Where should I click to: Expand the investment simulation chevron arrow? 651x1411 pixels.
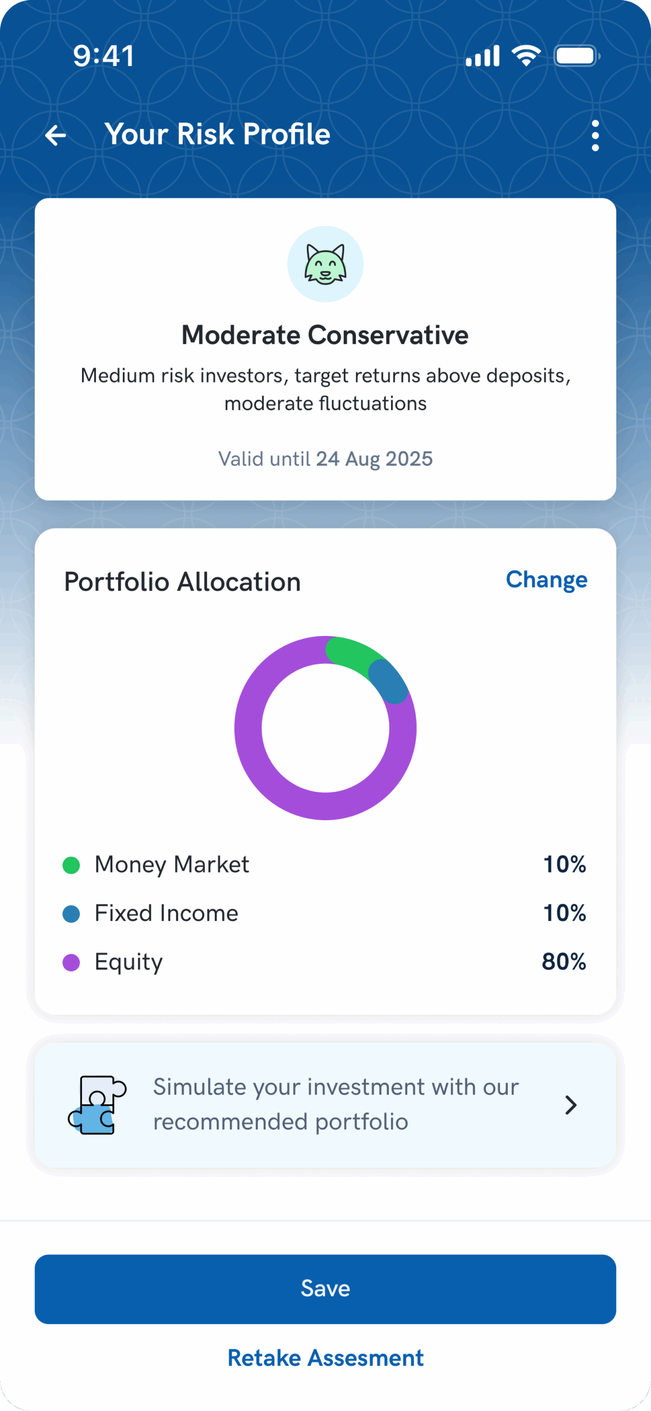(x=571, y=1105)
